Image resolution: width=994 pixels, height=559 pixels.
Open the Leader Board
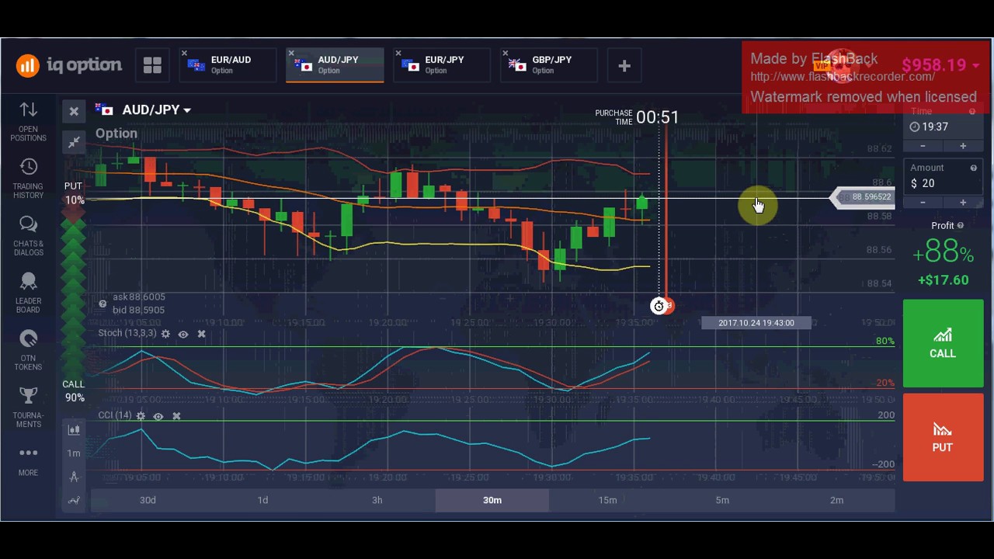click(28, 293)
